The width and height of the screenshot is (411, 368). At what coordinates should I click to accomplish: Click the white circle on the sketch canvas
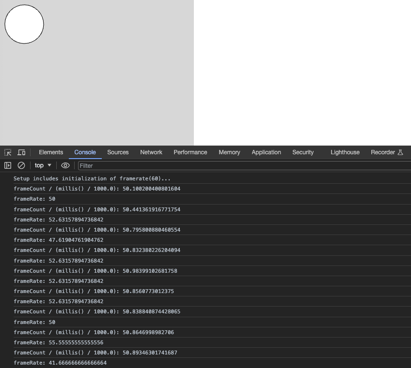point(24,24)
